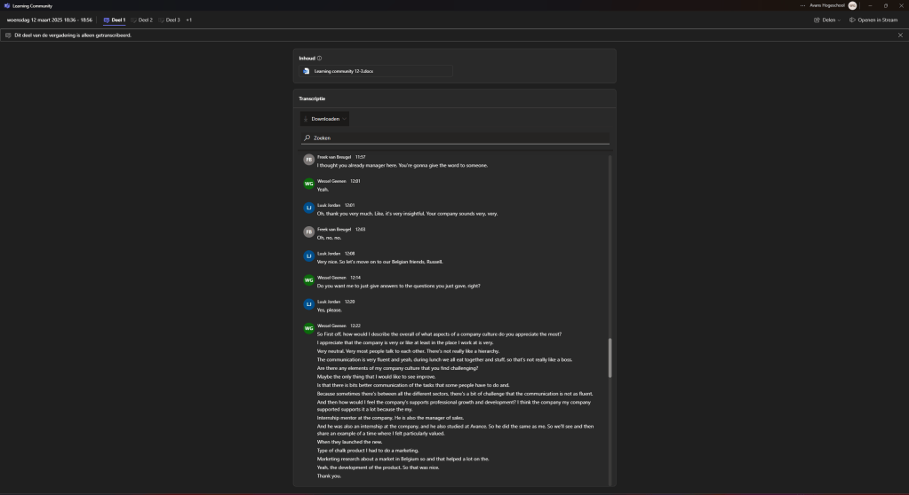Click Wessel Geenen avatar at 12:01

coord(308,185)
